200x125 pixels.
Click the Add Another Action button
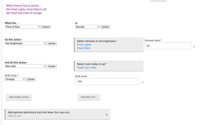tap(19, 97)
